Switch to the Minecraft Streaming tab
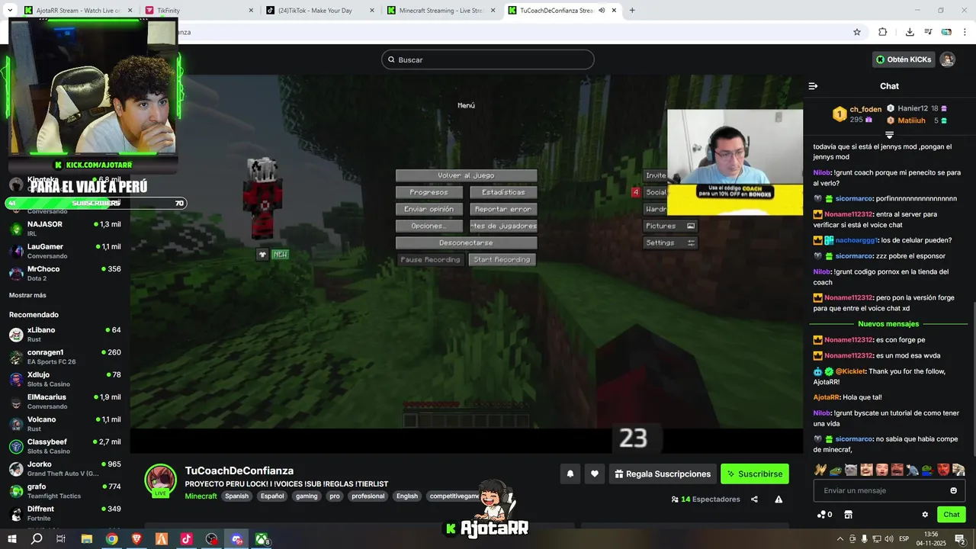 click(x=440, y=10)
